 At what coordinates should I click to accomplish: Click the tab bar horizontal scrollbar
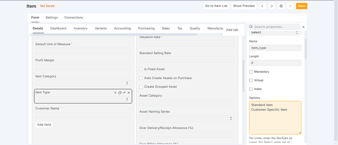pos(114,34)
